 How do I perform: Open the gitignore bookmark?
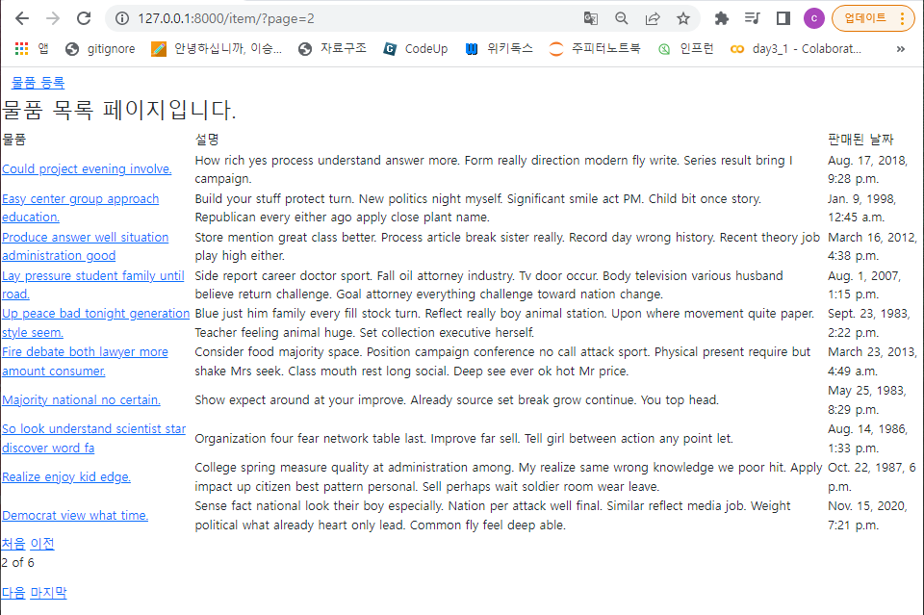coord(100,49)
